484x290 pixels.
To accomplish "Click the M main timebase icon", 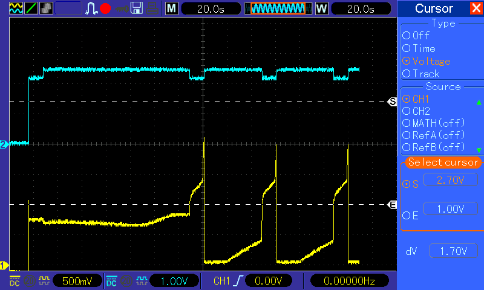I will [172, 8].
